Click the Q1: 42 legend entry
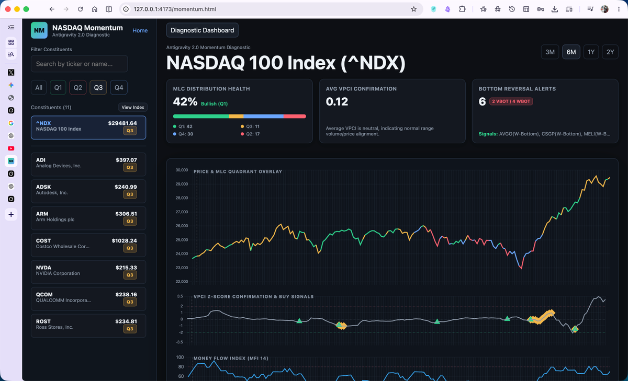Viewport: 628px width, 381px height. (x=183, y=126)
